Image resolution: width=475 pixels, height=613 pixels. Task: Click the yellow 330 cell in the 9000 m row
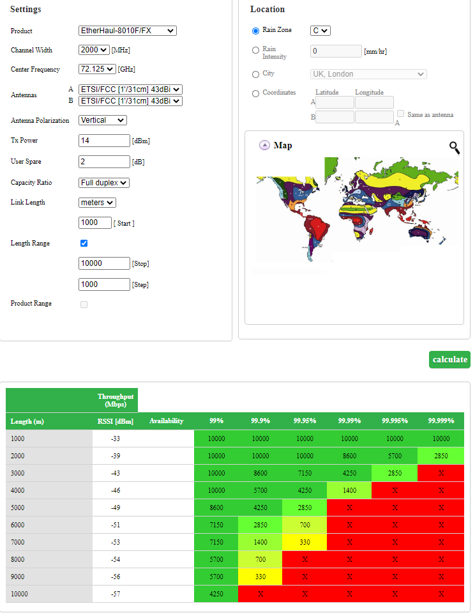tap(260, 577)
